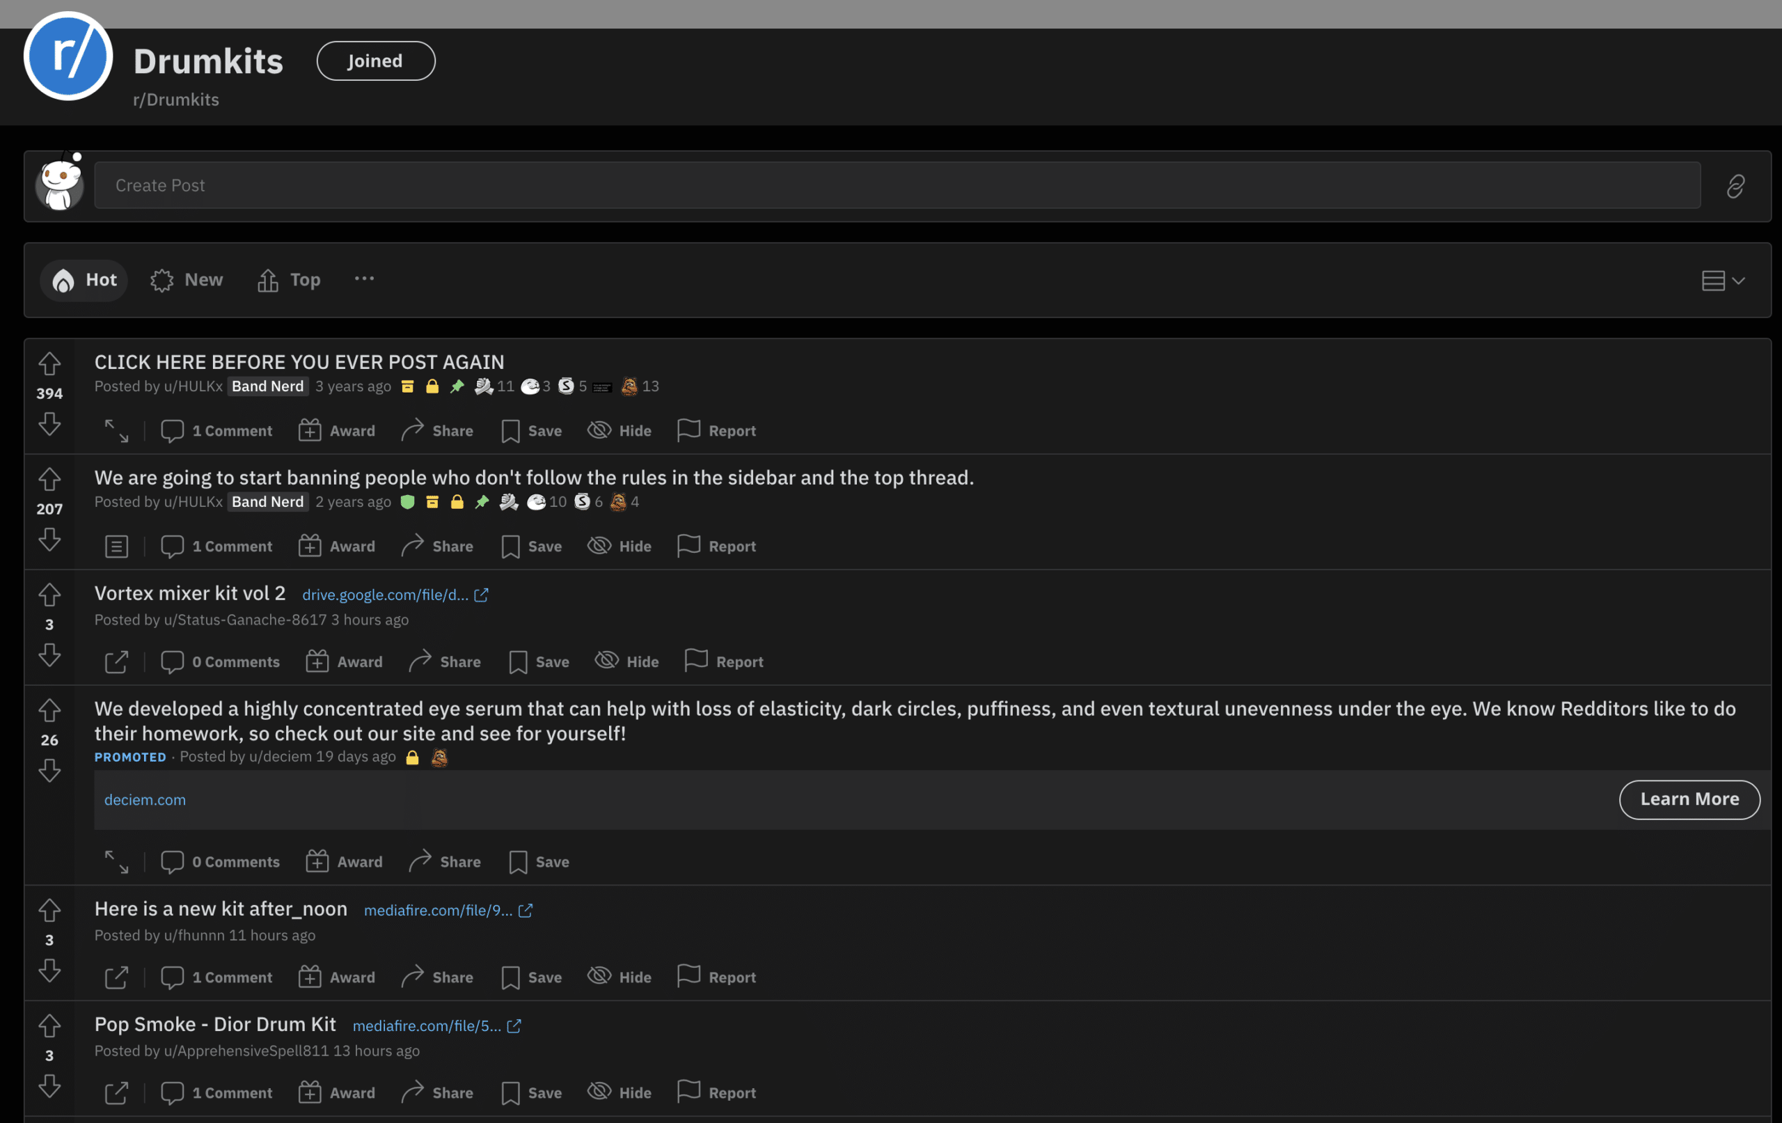
Task: Downvote the promoted eye serum post
Action: (x=49, y=771)
